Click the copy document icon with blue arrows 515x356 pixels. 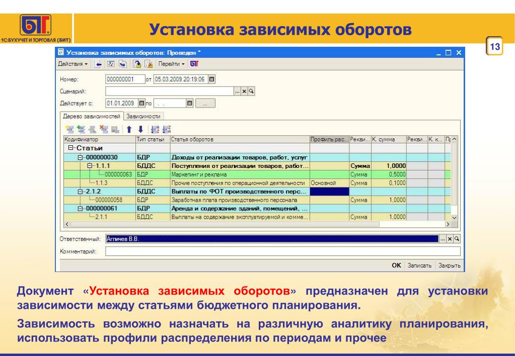click(x=123, y=64)
